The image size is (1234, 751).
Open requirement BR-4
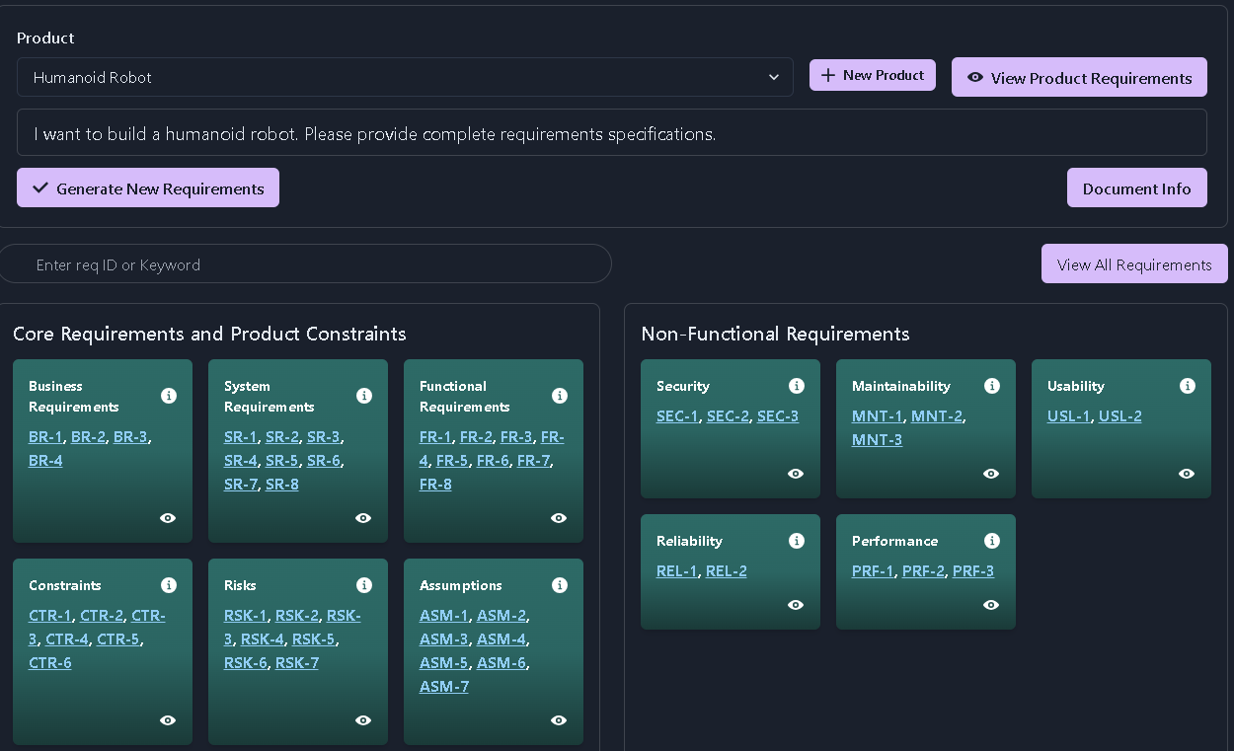(x=45, y=460)
